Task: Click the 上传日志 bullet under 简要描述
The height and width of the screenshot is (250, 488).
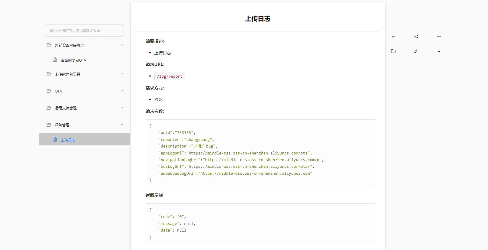Action: [163, 53]
